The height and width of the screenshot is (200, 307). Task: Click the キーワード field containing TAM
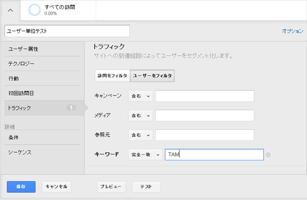pos(214,154)
